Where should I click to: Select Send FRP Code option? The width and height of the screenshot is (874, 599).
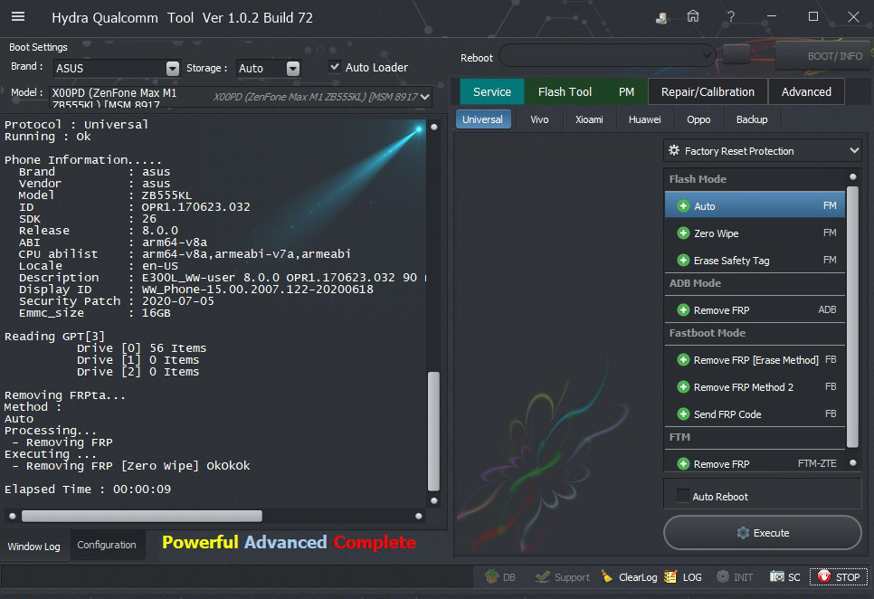(x=755, y=414)
